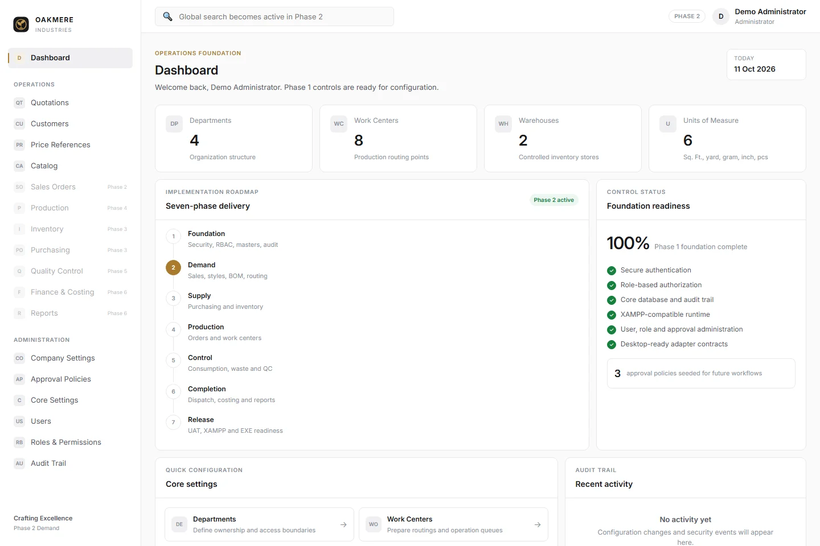Click the global search field

point(274,16)
